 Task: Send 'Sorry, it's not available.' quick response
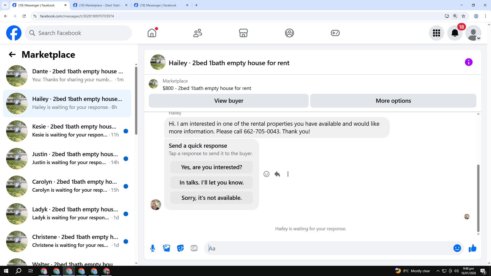[x=211, y=198]
